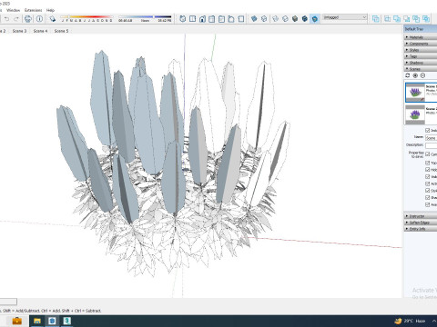Toggle Include in animation checkbox
Screen dimensions: 437x327
[428, 130]
